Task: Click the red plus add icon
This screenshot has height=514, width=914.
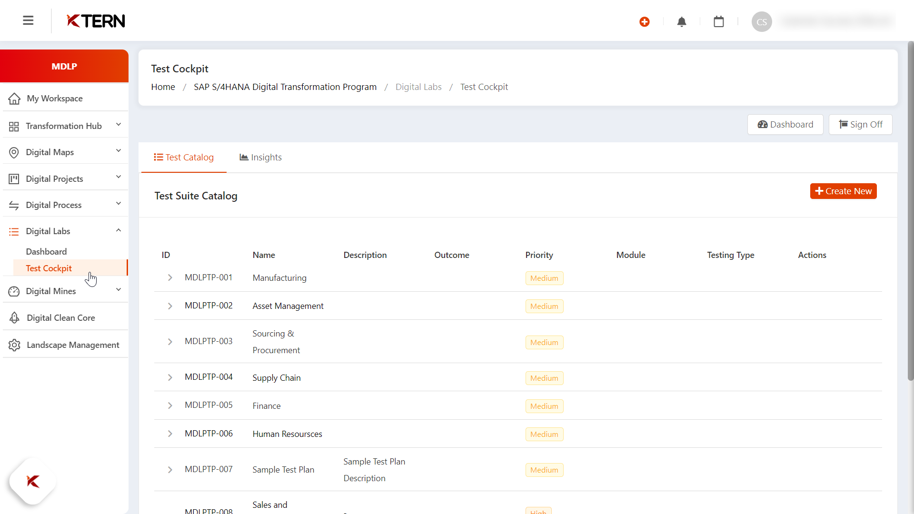Action: [x=645, y=21]
